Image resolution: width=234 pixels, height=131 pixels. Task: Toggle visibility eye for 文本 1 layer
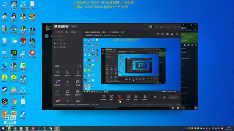[x=55, y=43]
